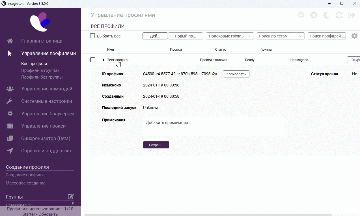The width and height of the screenshot is (360, 216).
Task: Select the 'Тест профиль' row checkbox
Action: coord(93,60)
